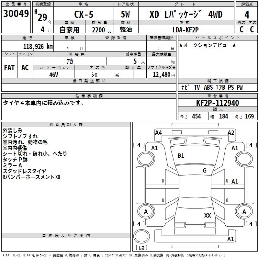Select exterior grade C under 外装
Viewport: 259px width, 259px height.
point(242,29)
